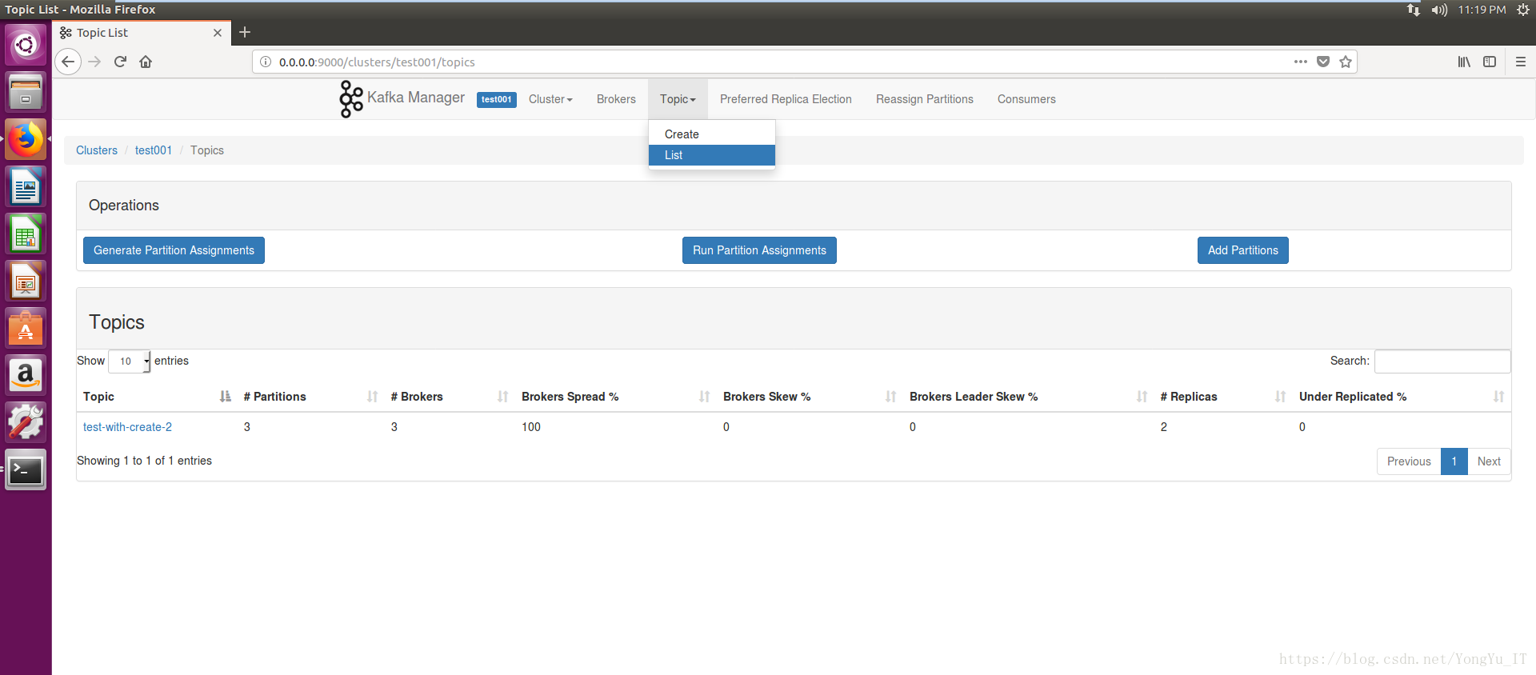Launch the Files manager from the dock
The image size is (1536, 675).
click(26, 91)
